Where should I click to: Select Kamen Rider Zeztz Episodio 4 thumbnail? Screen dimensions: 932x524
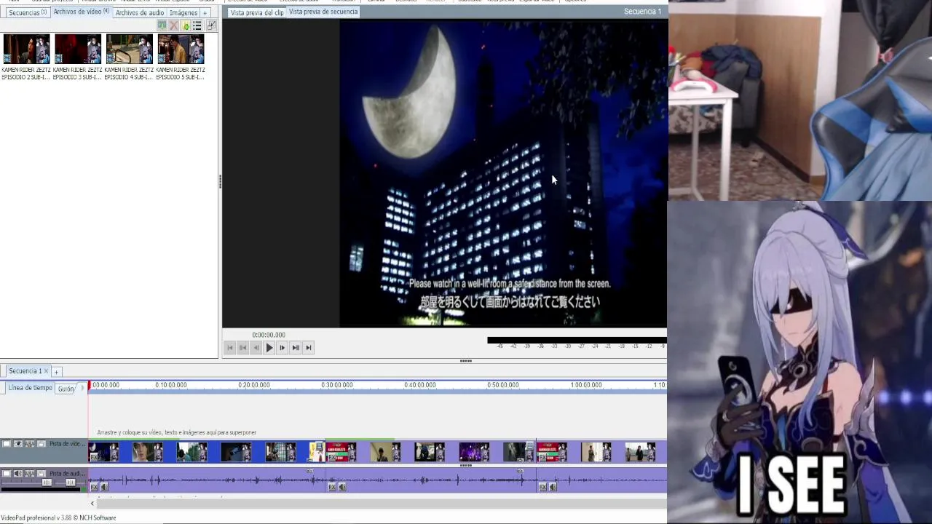click(129, 49)
